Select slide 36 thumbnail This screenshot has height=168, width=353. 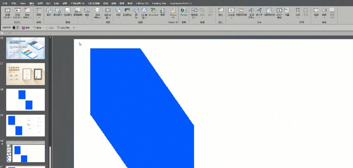26,48
